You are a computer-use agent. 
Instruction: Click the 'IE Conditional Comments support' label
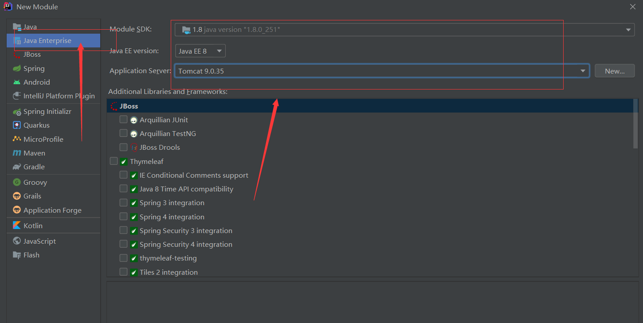(x=194, y=175)
